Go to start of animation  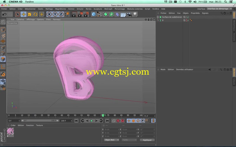click(76, 121)
